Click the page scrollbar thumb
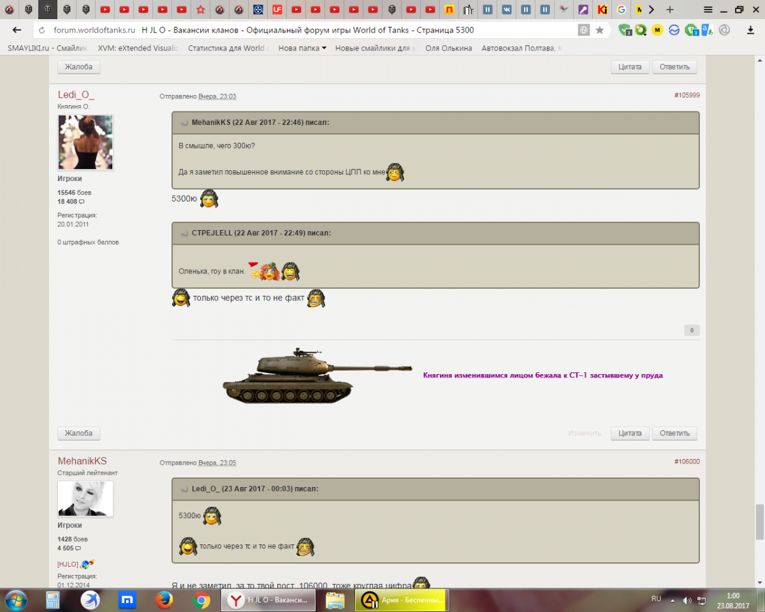The width and height of the screenshot is (765, 612). tap(759, 521)
